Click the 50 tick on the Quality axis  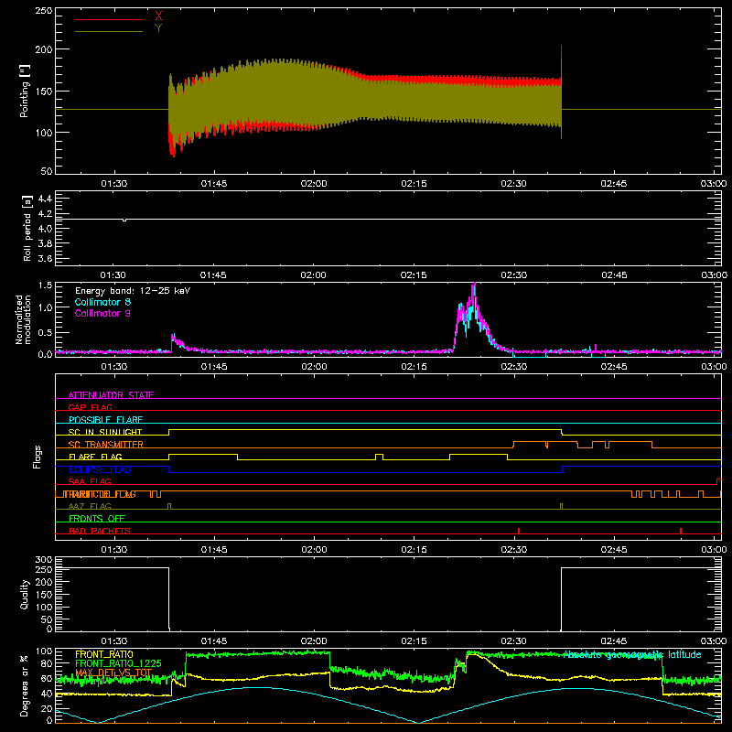[47, 619]
